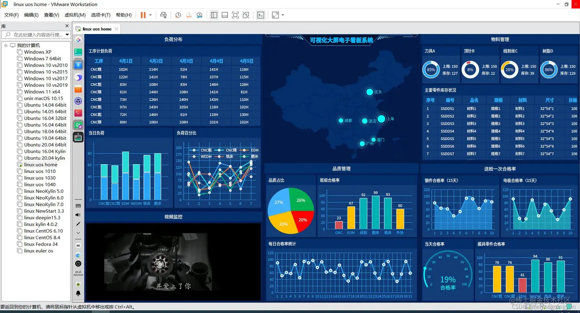This screenshot has height=313, width=580.
Task: Close the linux uos home tab
Action: pos(117,29)
